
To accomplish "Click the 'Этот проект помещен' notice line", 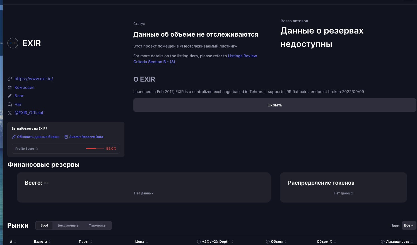I will point(185,46).
